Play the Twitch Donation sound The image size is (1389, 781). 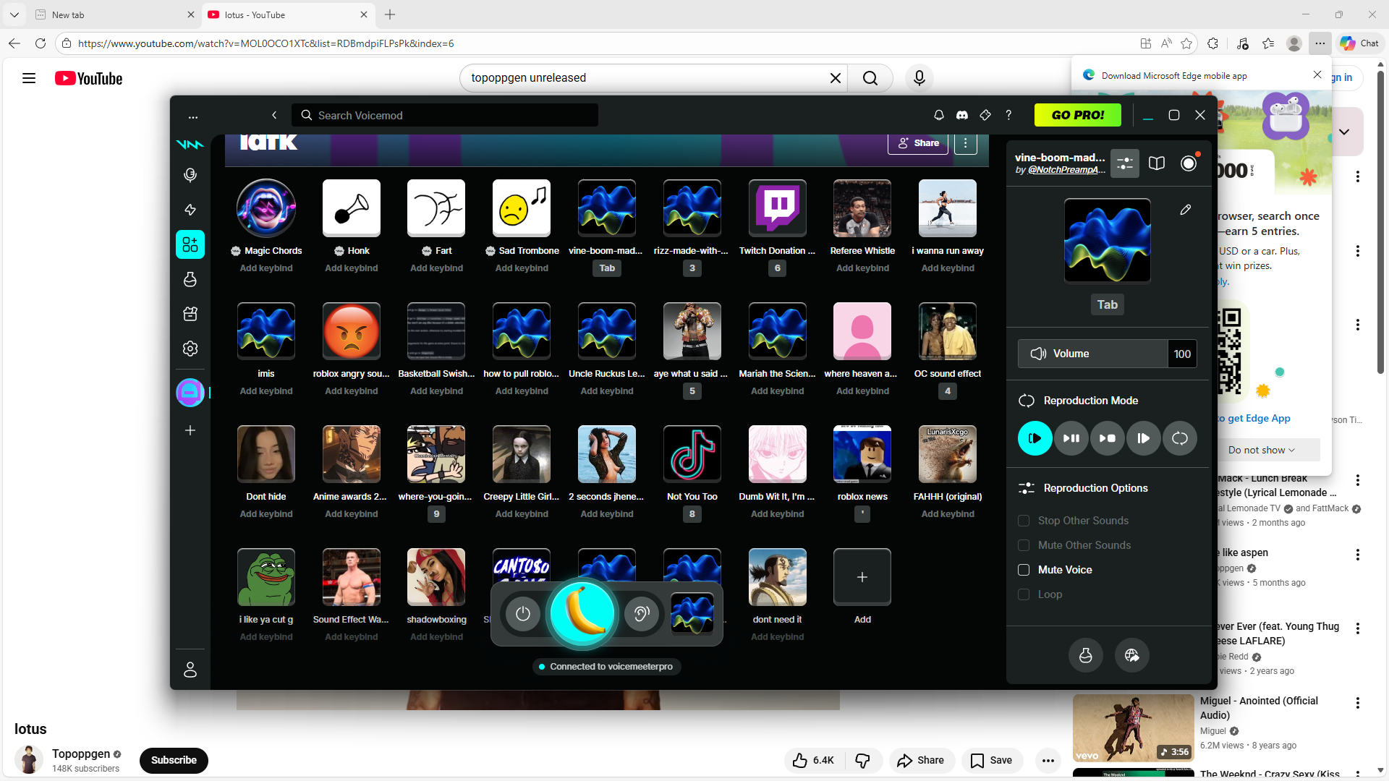tap(778, 208)
